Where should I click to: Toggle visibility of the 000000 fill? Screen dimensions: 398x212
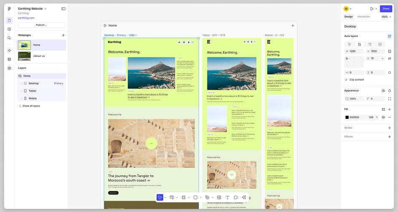383,117
